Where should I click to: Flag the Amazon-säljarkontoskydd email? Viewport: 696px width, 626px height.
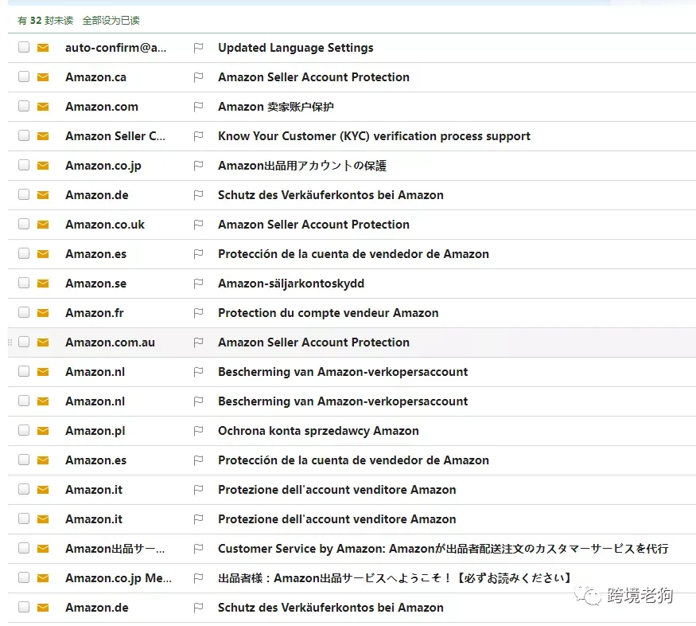point(198,284)
